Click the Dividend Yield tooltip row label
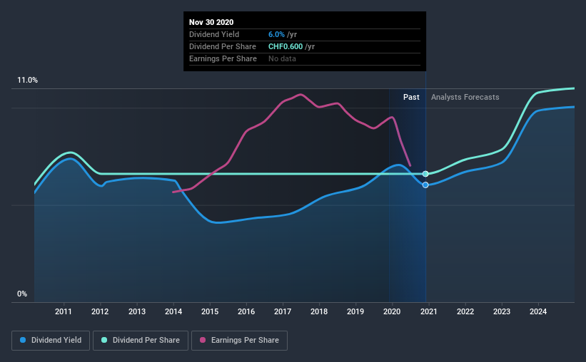This screenshot has width=586, height=362. pos(214,34)
